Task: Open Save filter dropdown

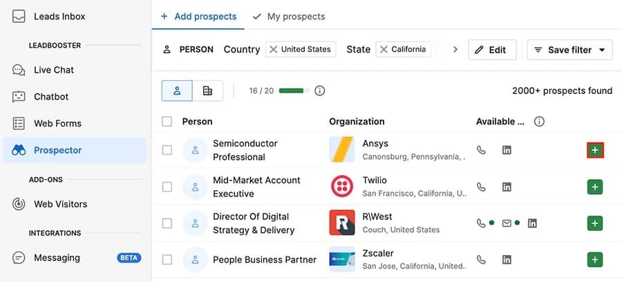Action: 570,50
